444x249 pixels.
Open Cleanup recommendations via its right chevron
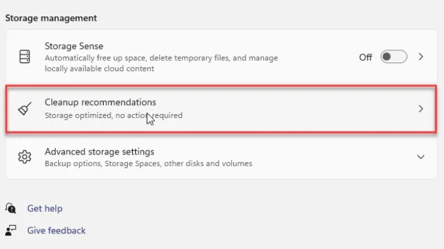click(420, 109)
